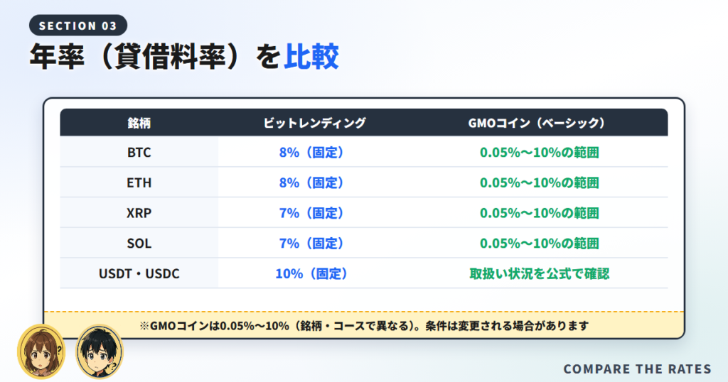This screenshot has width=728, height=382.
Task: Click the 取扱い状況を公式で確認 cell
Action: 539,273
